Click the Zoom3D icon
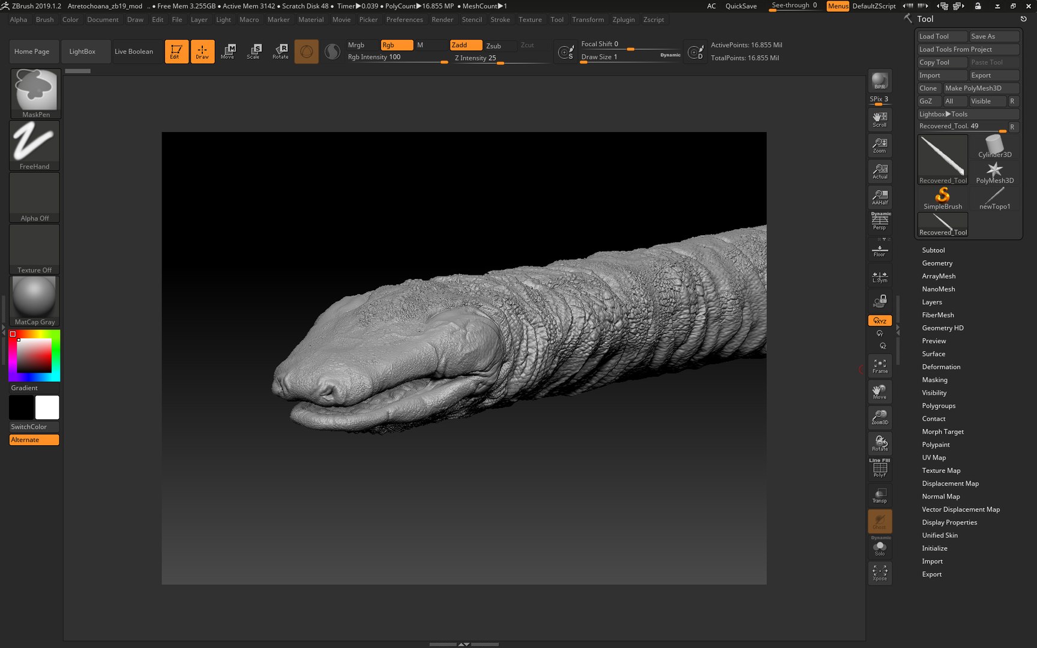Viewport: 1037px width, 648px height. tap(880, 418)
